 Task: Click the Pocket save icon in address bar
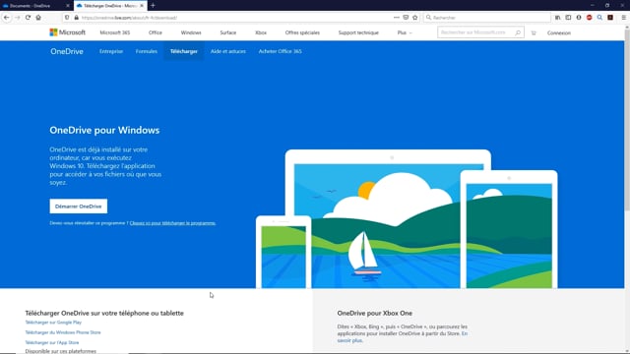(x=406, y=18)
